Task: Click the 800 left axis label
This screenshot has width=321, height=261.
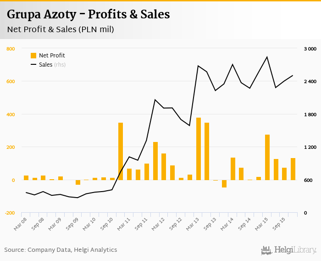Action: point(11,49)
